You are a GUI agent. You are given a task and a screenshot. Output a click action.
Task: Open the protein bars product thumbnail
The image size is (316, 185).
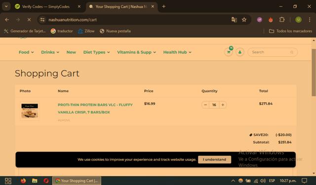pos(30,111)
